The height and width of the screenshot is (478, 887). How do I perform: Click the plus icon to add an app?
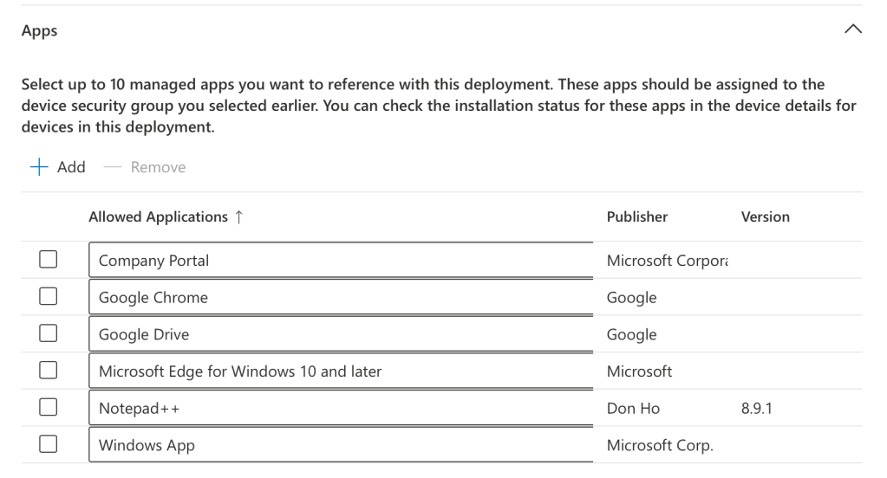point(37,167)
